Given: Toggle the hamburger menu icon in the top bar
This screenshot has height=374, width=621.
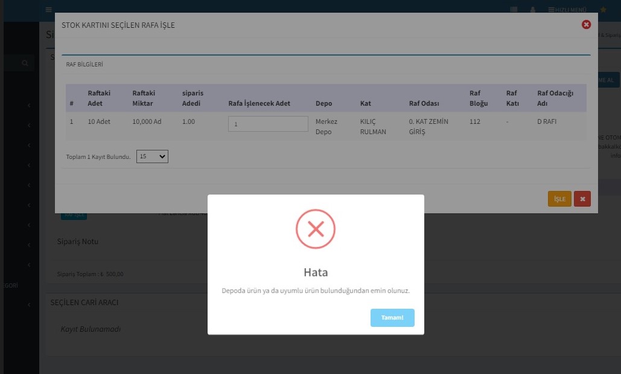Looking at the screenshot, I should [x=48, y=10].
